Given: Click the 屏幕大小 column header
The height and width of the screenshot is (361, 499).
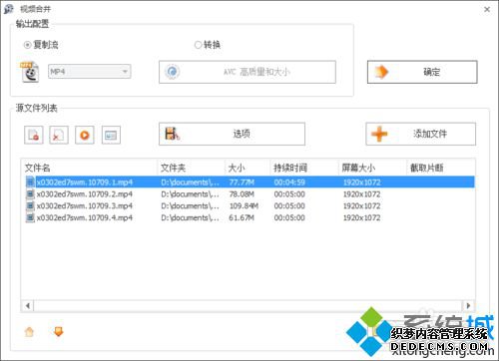Looking at the screenshot, I should pos(373,168).
